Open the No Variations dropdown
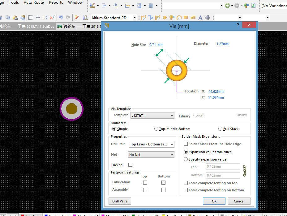 click(274, 6)
